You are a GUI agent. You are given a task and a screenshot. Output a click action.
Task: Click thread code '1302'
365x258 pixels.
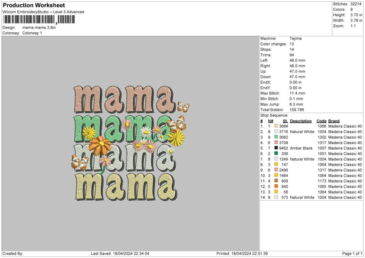pos(322,137)
